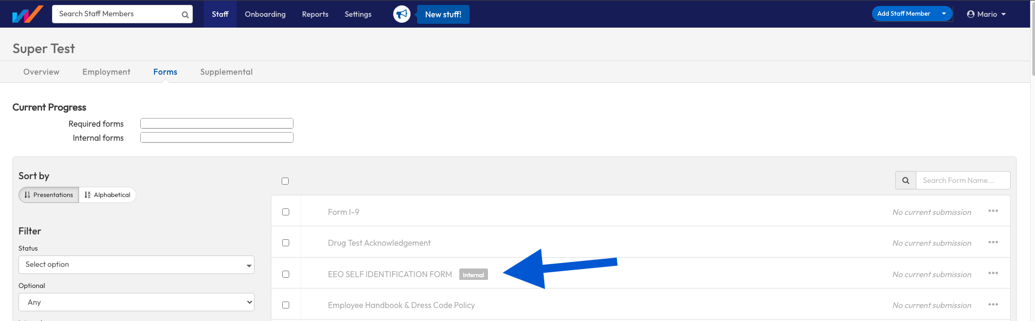This screenshot has height=321, width=1035.
Task: Click the megaphone announcements icon
Action: click(401, 14)
